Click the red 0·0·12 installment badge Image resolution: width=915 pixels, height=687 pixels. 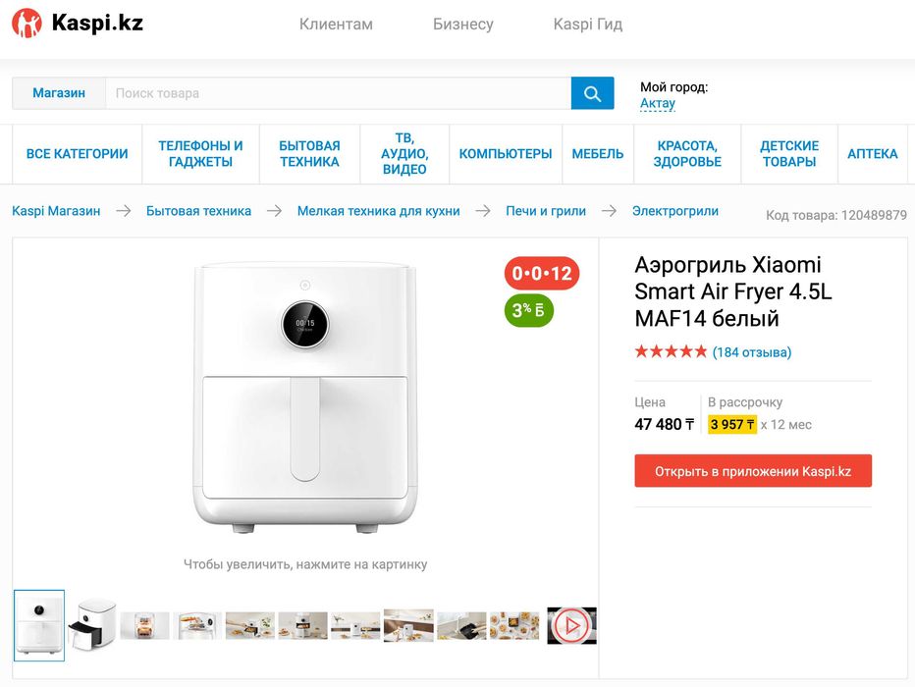[542, 273]
